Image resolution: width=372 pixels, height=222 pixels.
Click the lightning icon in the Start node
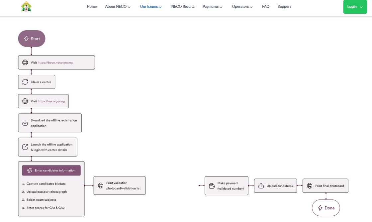(26, 39)
